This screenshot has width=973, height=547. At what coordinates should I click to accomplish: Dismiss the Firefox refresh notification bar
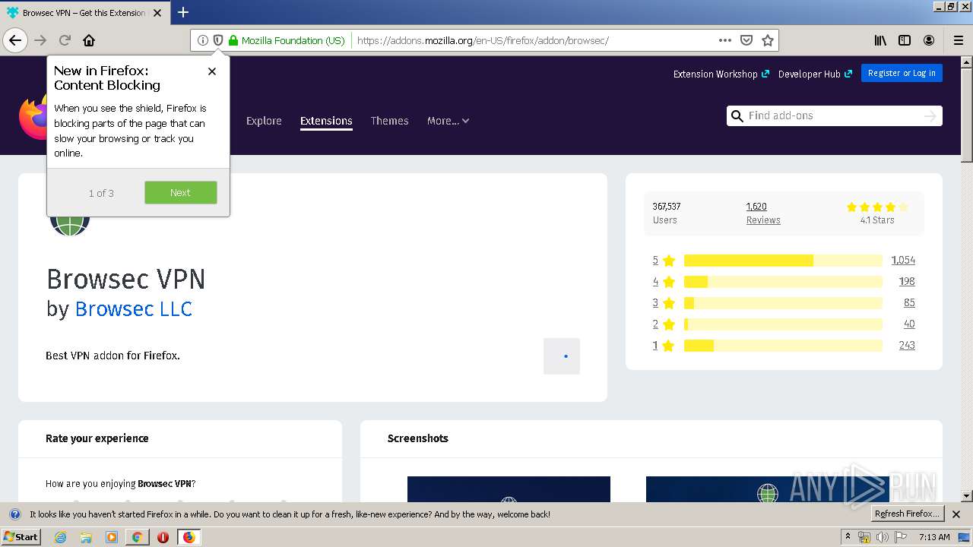coord(956,514)
